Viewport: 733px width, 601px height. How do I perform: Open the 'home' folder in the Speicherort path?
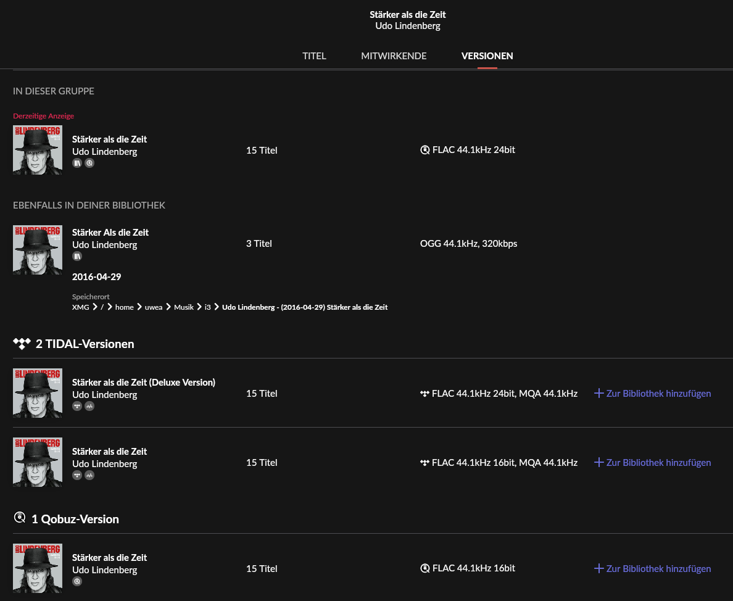pyautogui.click(x=125, y=307)
